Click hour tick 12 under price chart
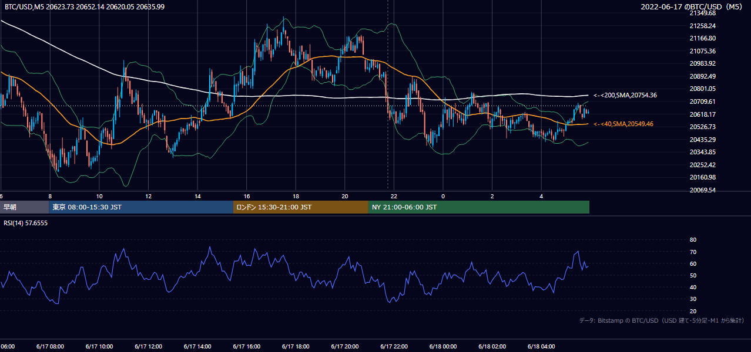This screenshot has width=751, height=352. 149,196
